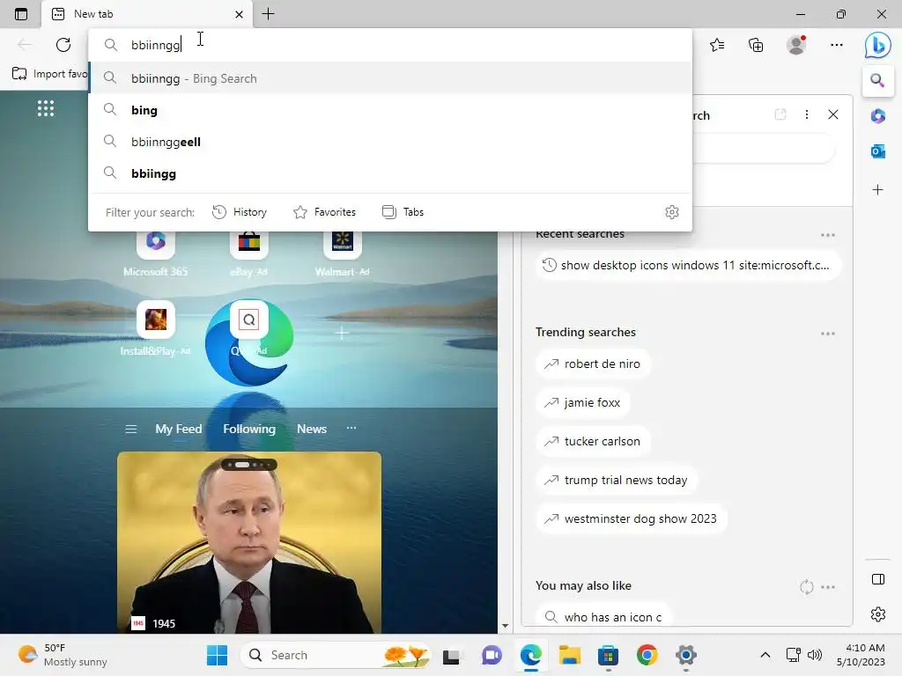Open Microsoft 365 sidebar icon
Image resolution: width=902 pixels, height=676 pixels.
[878, 116]
